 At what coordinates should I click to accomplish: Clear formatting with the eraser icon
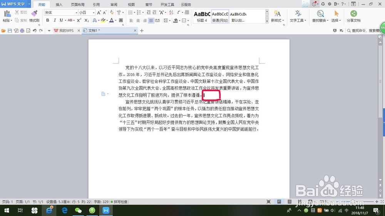coord(112,13)
